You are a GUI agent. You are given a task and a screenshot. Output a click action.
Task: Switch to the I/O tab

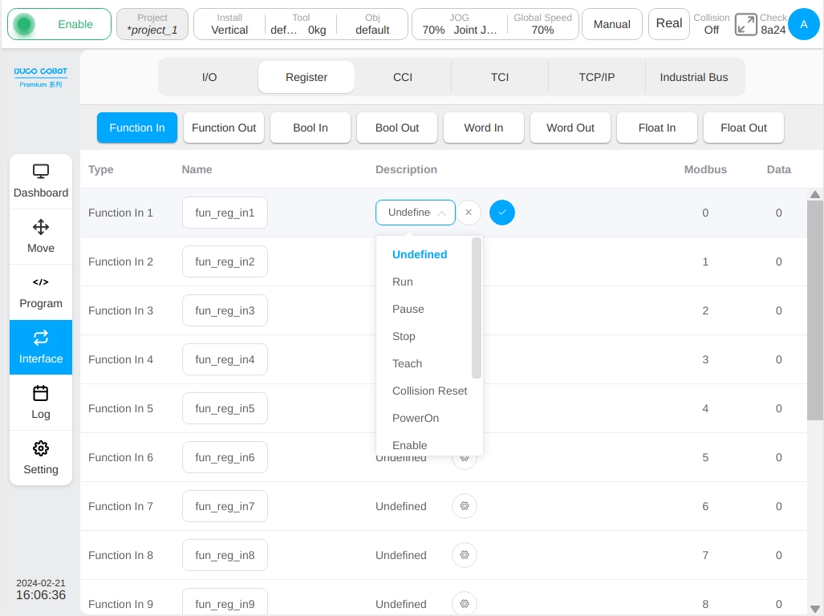pyautogui.click(x=209, y=77)
